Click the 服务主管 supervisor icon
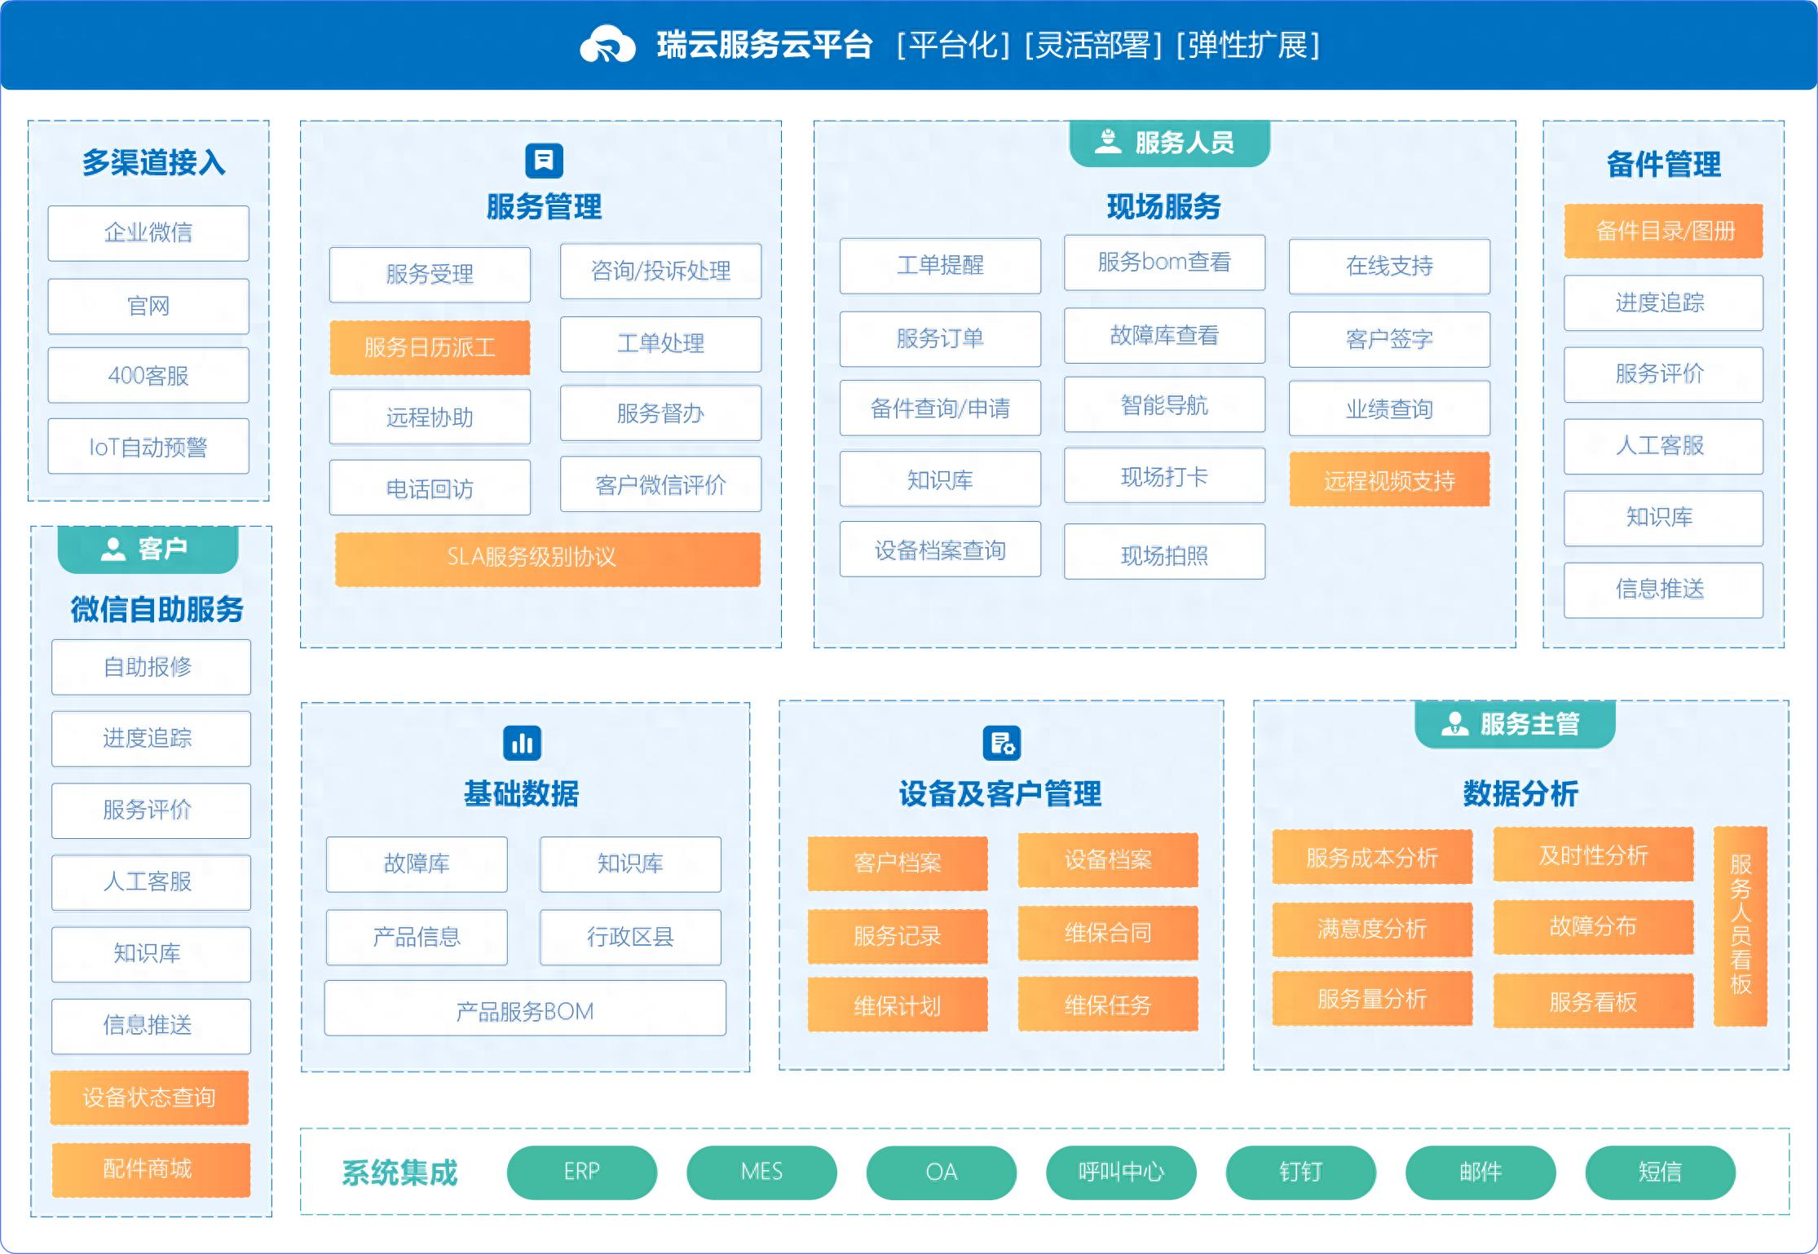Viewport: 1818px width, 1254px height. coord(1454,723)
